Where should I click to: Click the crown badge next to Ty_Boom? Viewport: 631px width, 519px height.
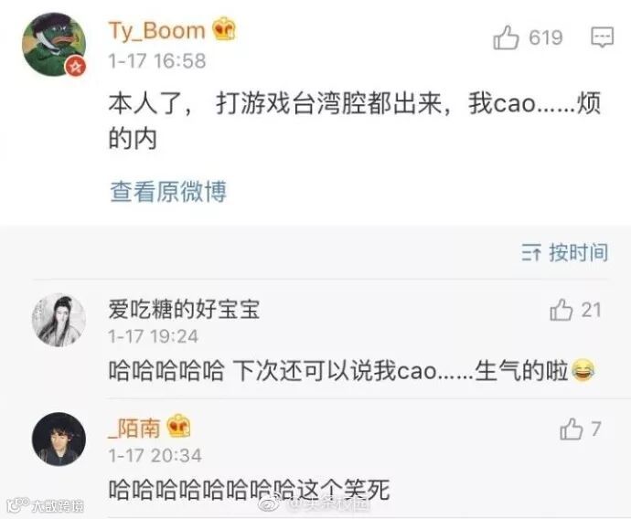(x=224, y=28)
